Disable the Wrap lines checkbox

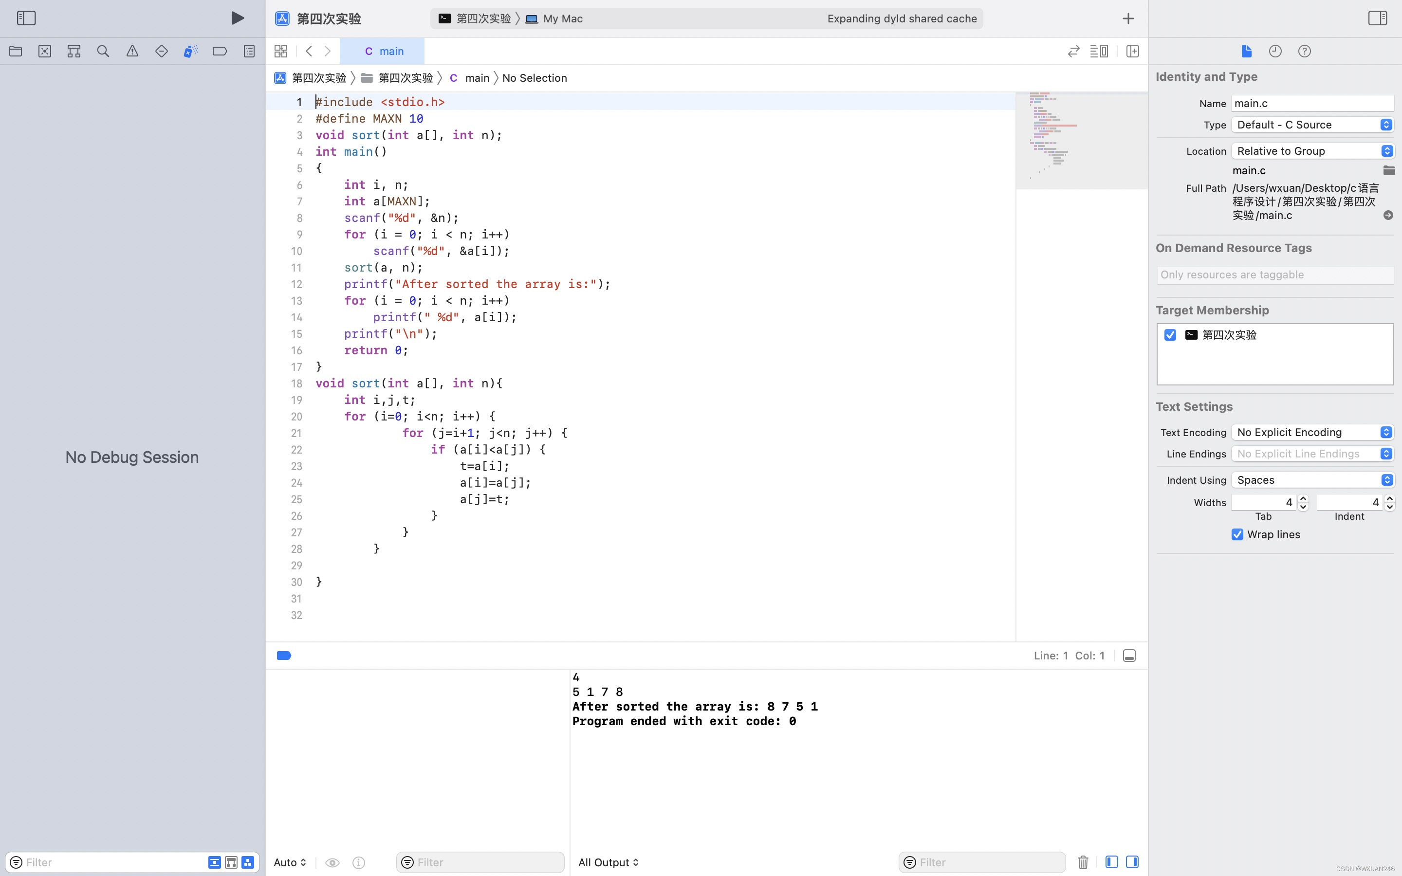point(1237,534)
